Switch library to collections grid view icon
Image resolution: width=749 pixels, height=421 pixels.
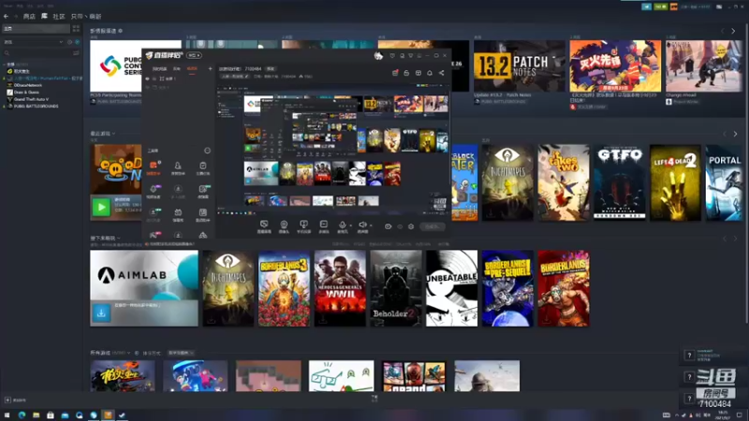(x=76, y=29)
